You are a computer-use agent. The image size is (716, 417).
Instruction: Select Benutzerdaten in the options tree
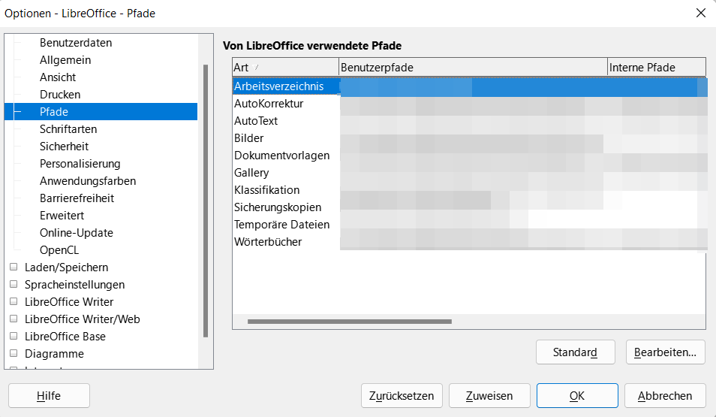click(x=75, y=43)
